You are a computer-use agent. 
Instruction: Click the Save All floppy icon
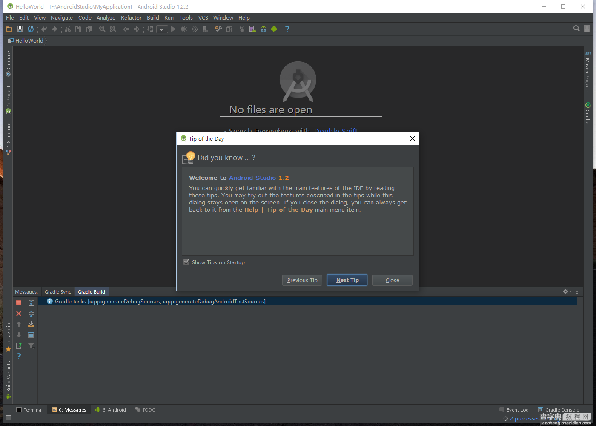pos(20,29)
